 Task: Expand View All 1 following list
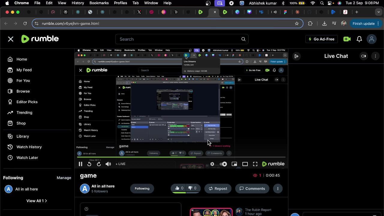coord(37,201)
